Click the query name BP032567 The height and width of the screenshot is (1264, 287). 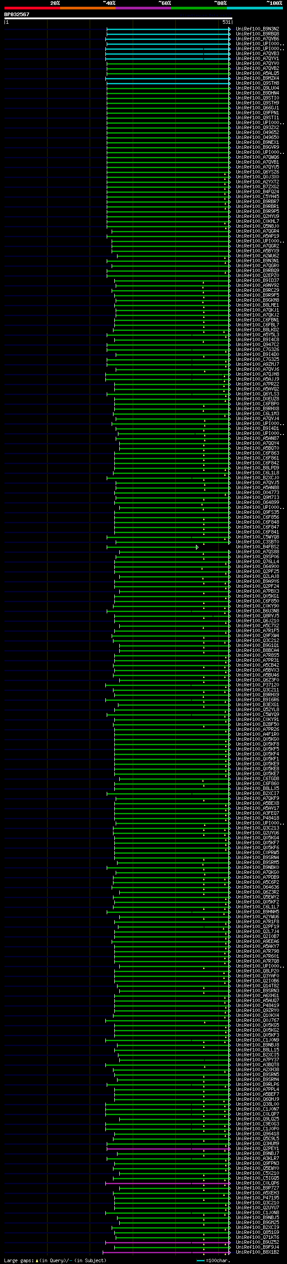click(x=17, y=15)
